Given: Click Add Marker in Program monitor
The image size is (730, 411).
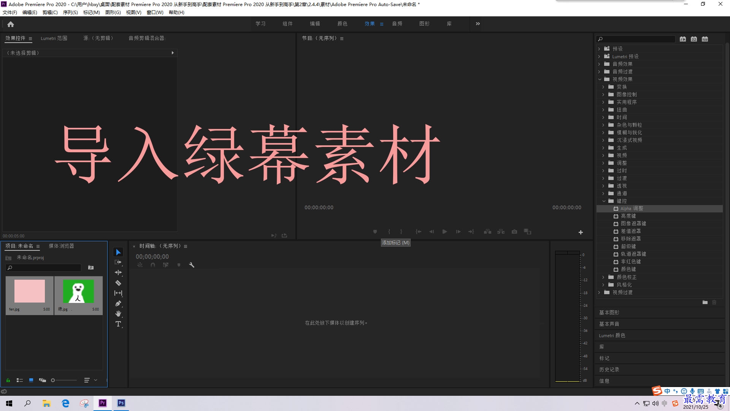Looking at the screenshot, I should (x=375, y=231).
